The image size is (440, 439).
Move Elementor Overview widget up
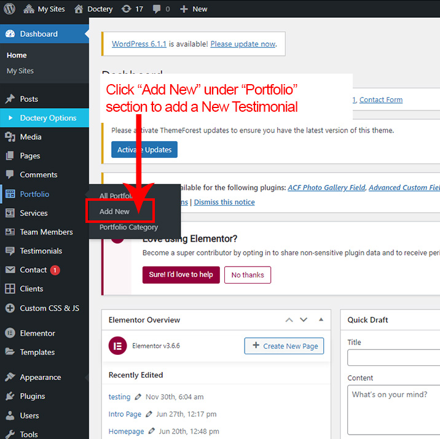pos(289,320)
